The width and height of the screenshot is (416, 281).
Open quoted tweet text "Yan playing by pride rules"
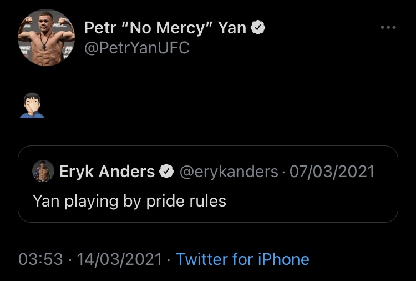(x=129, y=201)
